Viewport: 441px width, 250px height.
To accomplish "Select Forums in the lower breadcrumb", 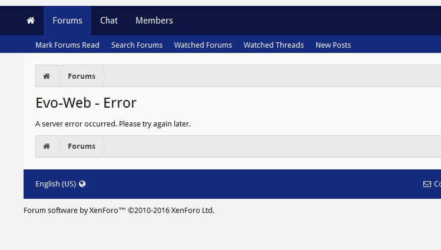I will (81, 146).
